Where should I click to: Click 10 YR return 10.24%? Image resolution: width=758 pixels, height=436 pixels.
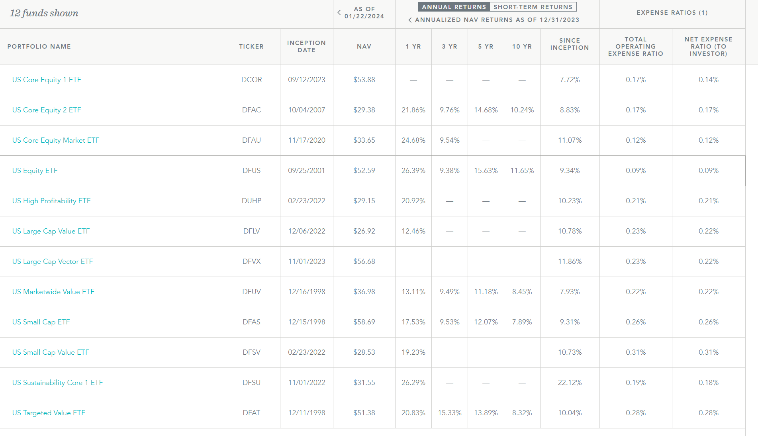[522, 110]
